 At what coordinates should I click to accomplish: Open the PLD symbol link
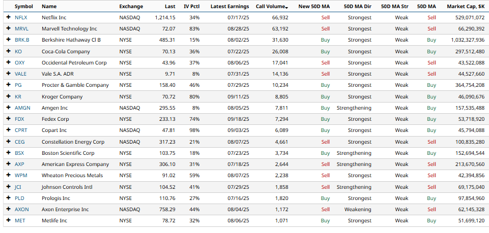tap(19, 198)
